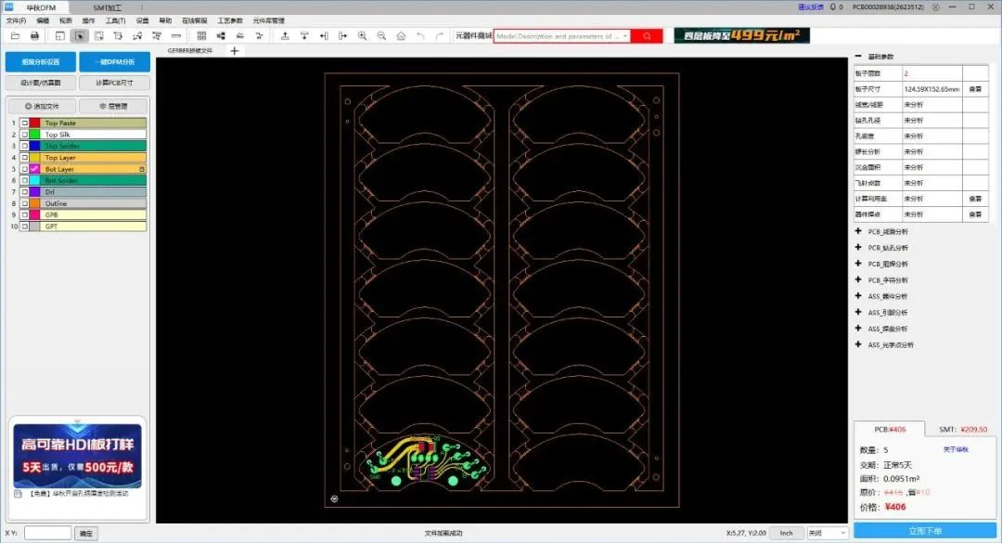Click the 一键DFM分析 button

113,62
